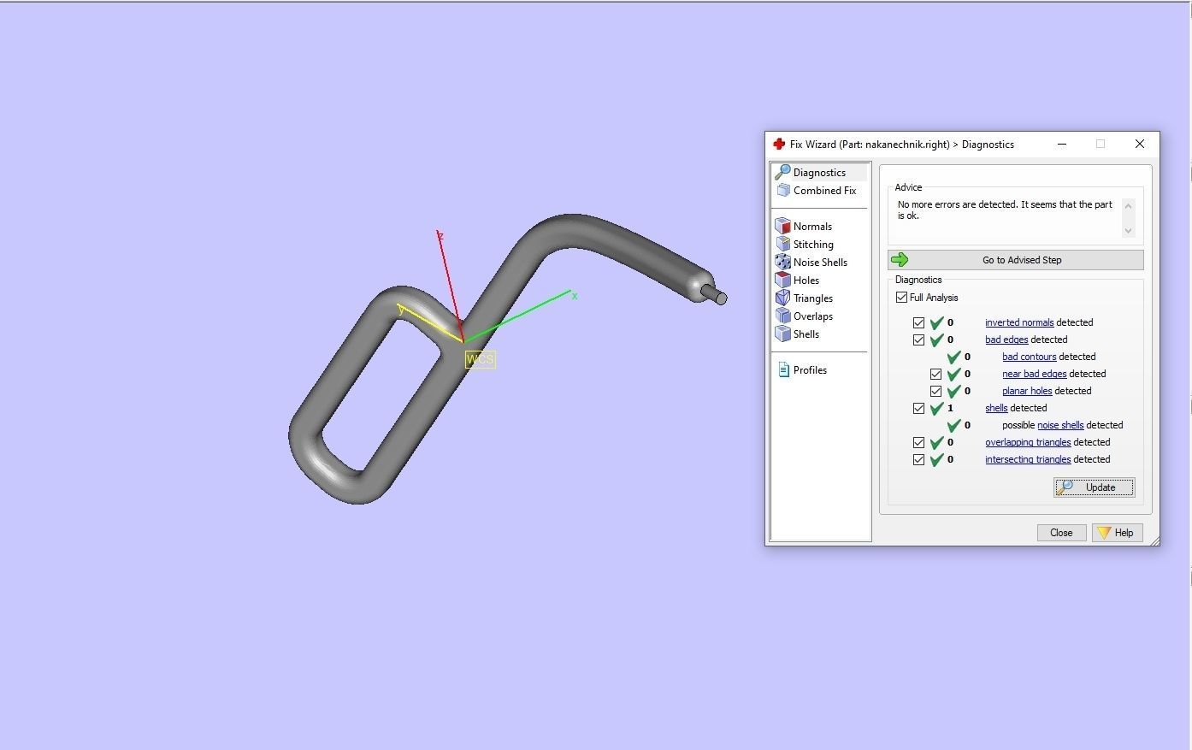Click the Close button
The width and height of the screenshot is (1192, 750).
(1061, 533)
